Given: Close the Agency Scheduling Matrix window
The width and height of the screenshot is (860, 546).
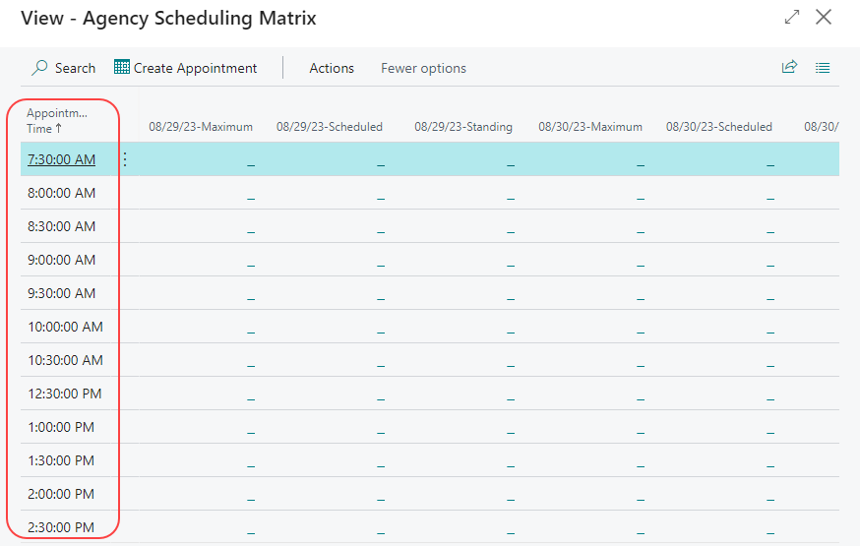Looking at the screenshot, I should (824, 18).
